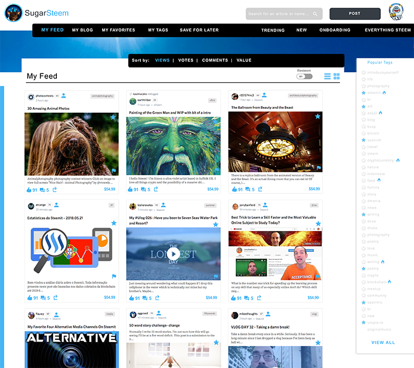The image size is (414, 368).
Task: Star the Ballroom from Beauty and the Beast post
Action: point(317,117)
